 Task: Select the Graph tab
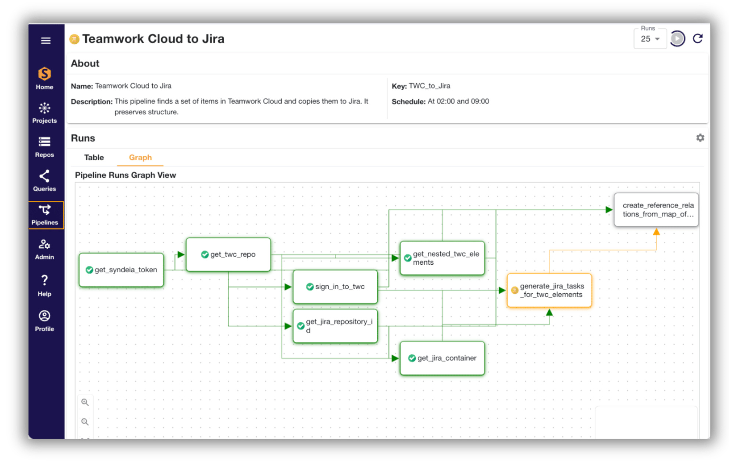pos(140,157)
